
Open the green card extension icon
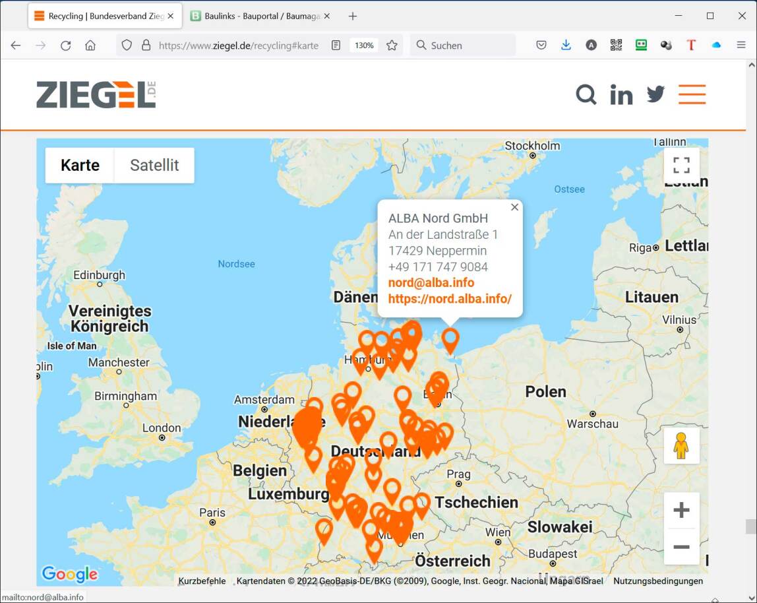point(641,46)
